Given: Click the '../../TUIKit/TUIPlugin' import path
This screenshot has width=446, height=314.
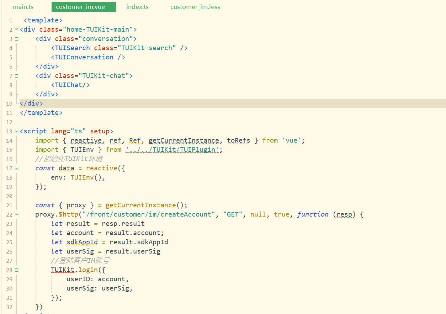Looking at the screenshot, I should pos(172,150).
